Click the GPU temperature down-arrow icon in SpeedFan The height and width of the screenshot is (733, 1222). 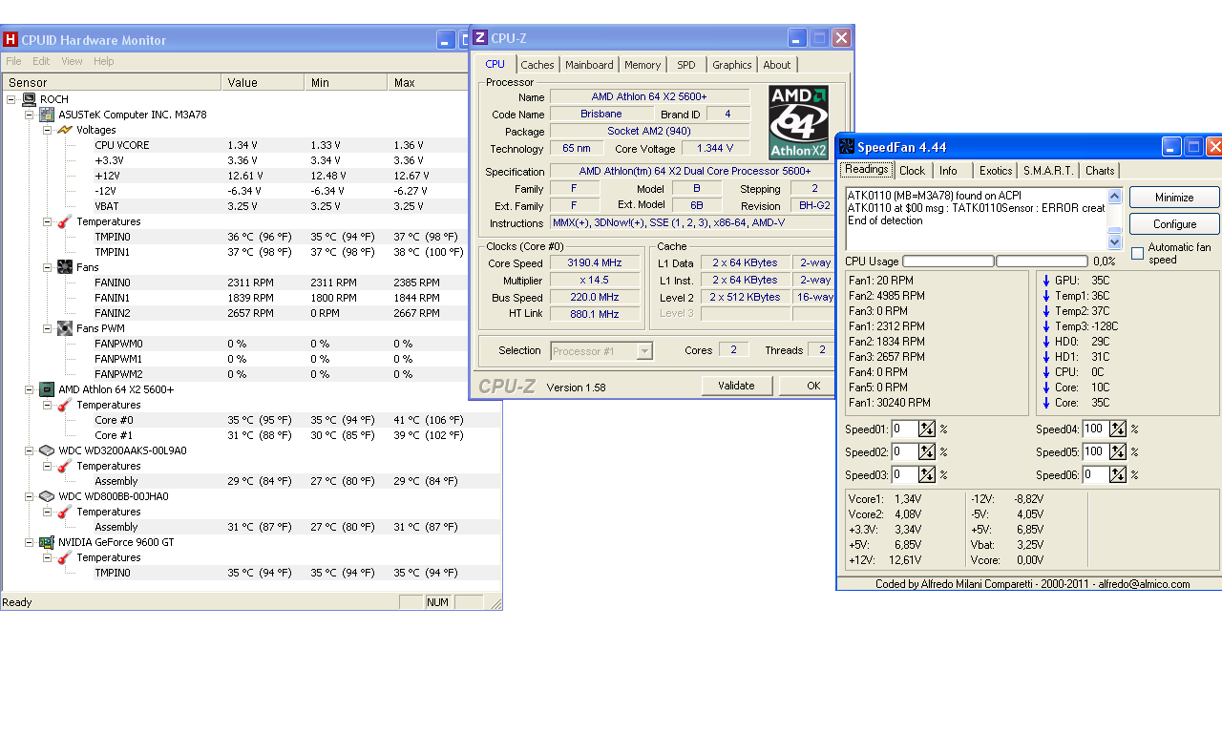pos(1046,281)
